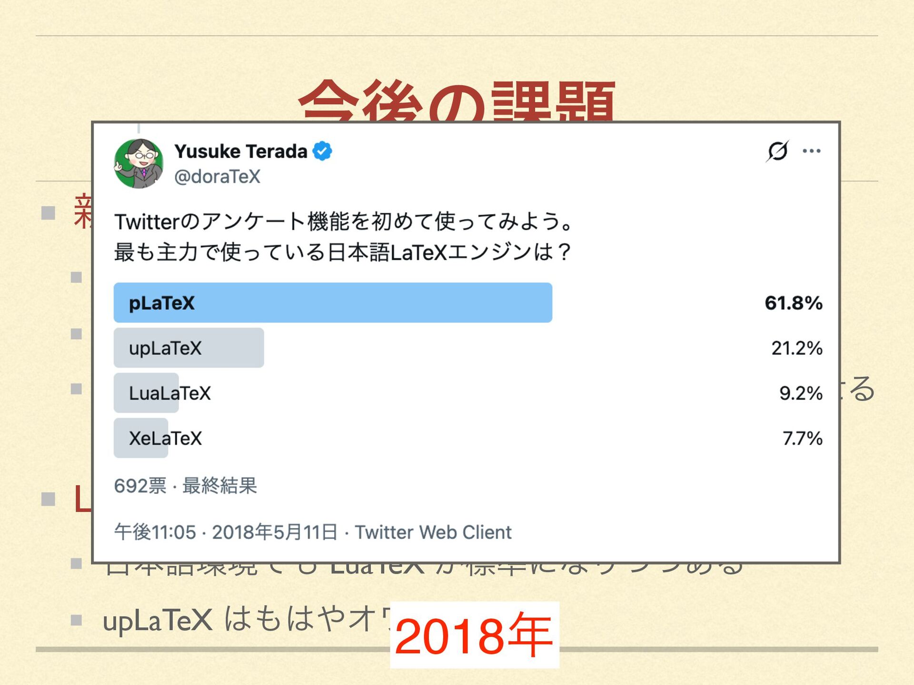Click the 692票 vote count text
This screenshot has width=914, height=685.
pyautogui.click(x=140, y=486)
